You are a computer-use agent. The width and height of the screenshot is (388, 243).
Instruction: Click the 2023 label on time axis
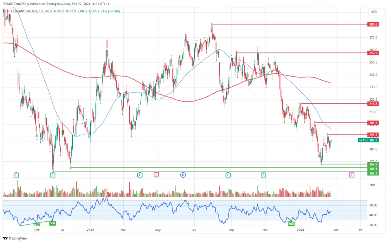point(90,230)
